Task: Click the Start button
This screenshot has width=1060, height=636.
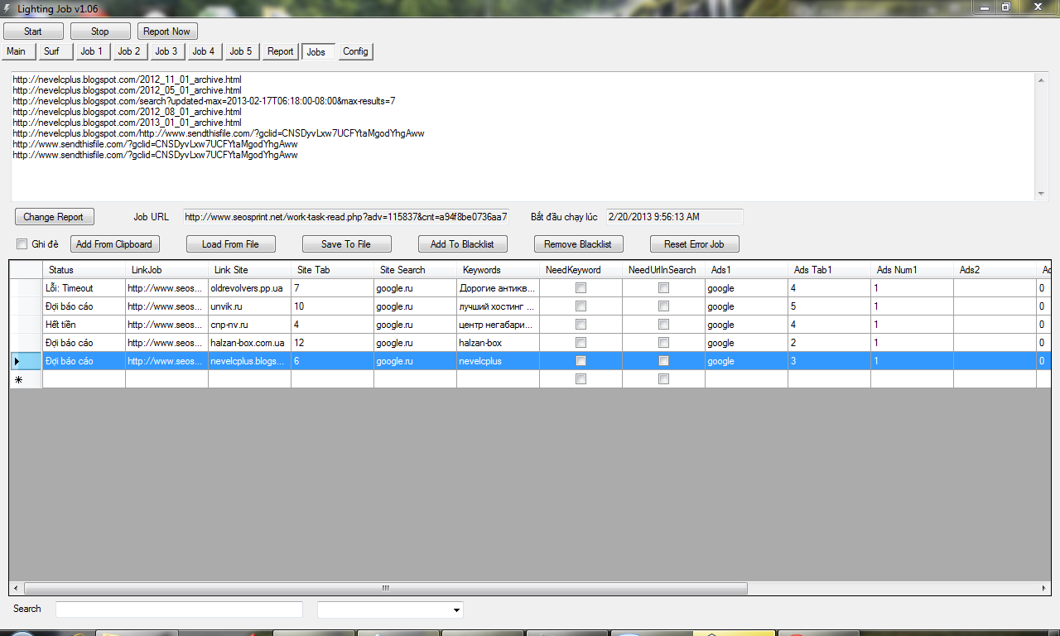Action: tap(33, 31)
